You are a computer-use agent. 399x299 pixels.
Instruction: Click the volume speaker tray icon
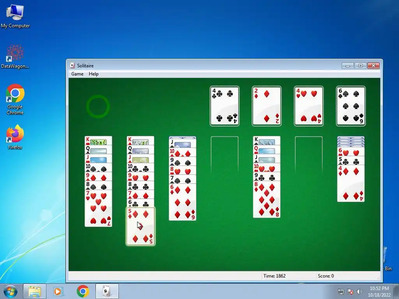[359, 292]
